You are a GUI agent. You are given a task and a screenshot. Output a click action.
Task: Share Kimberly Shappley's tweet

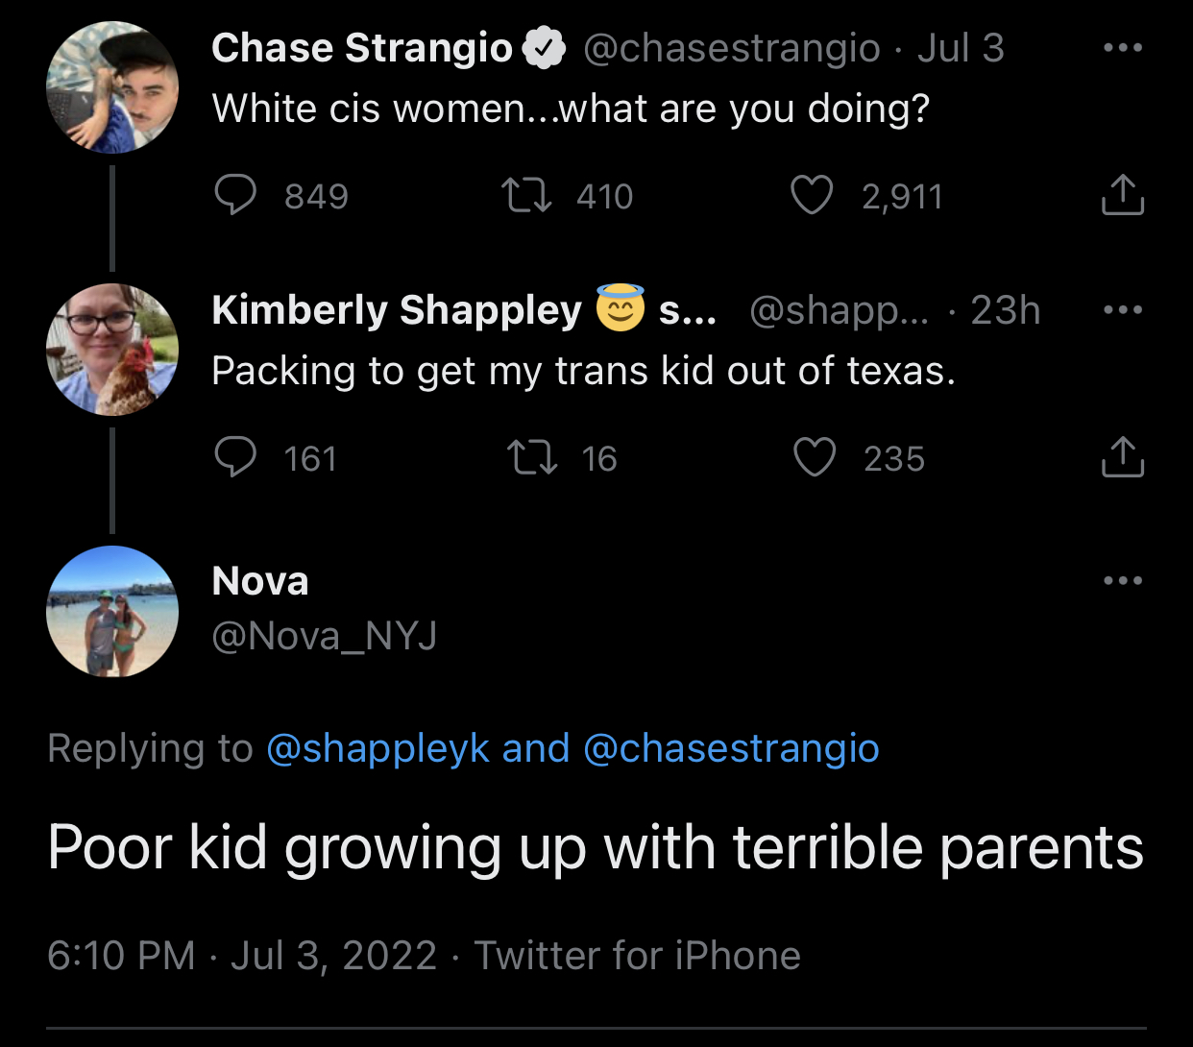(1122, 457)
